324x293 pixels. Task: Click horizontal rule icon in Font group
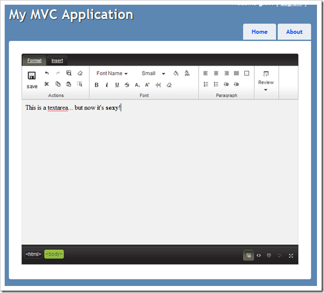pos(158,85)
